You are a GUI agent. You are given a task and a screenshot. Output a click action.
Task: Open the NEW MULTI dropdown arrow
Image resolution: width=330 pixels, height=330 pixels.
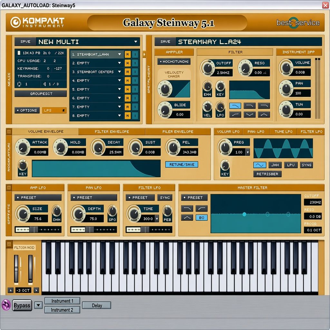coord(136,42)
